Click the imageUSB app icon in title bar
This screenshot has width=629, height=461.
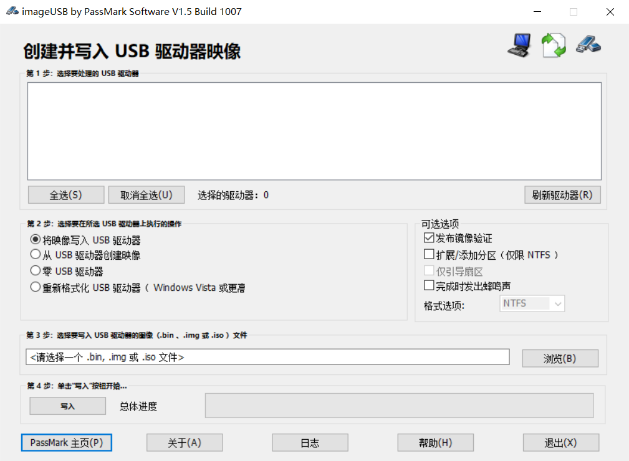tap(12, 11)
